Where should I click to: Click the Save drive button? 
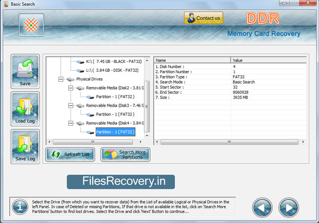[25, 71]
